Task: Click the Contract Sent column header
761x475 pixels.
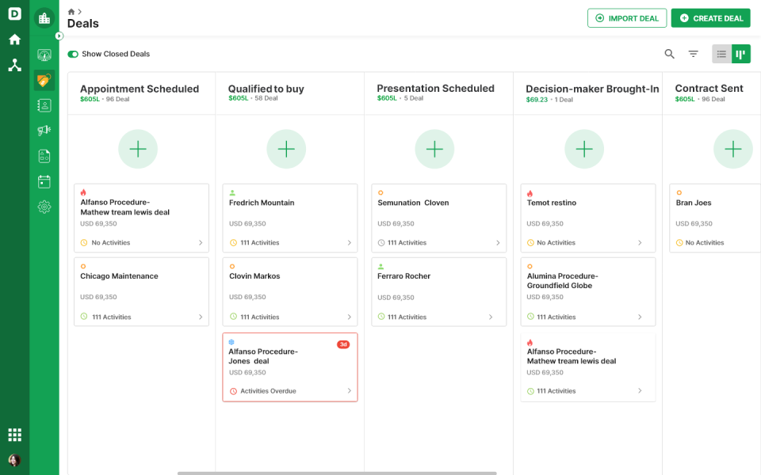Action: 709,89
